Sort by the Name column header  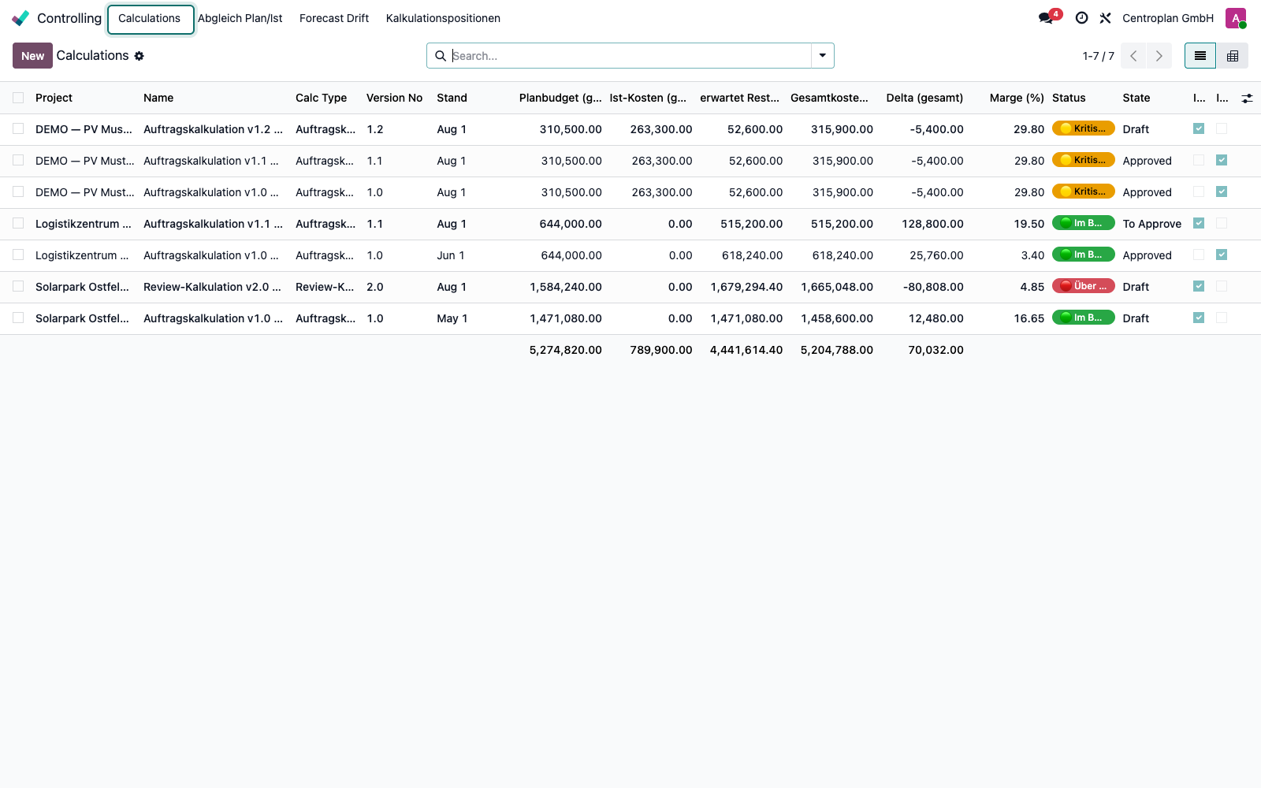pyautogui.click(x=158, y=98)
